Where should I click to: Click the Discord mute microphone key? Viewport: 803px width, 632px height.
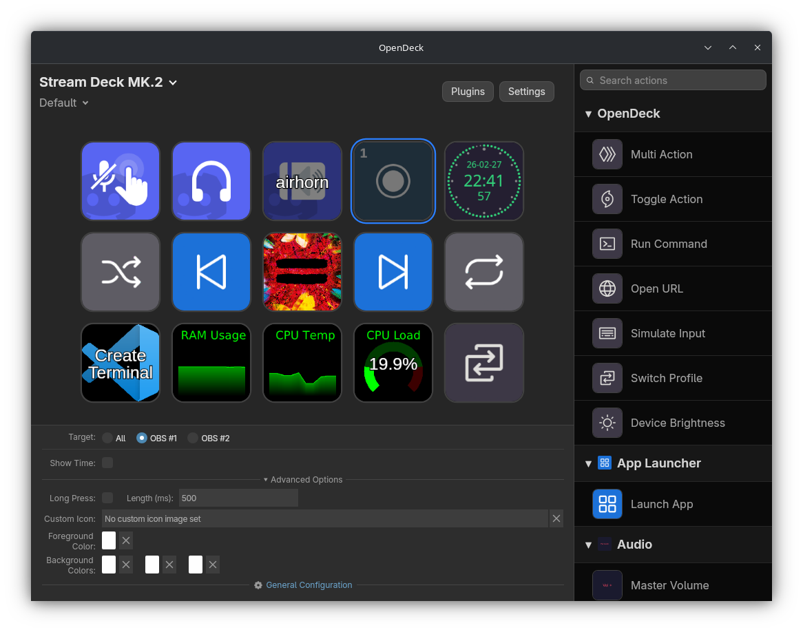tap(121, 181)
